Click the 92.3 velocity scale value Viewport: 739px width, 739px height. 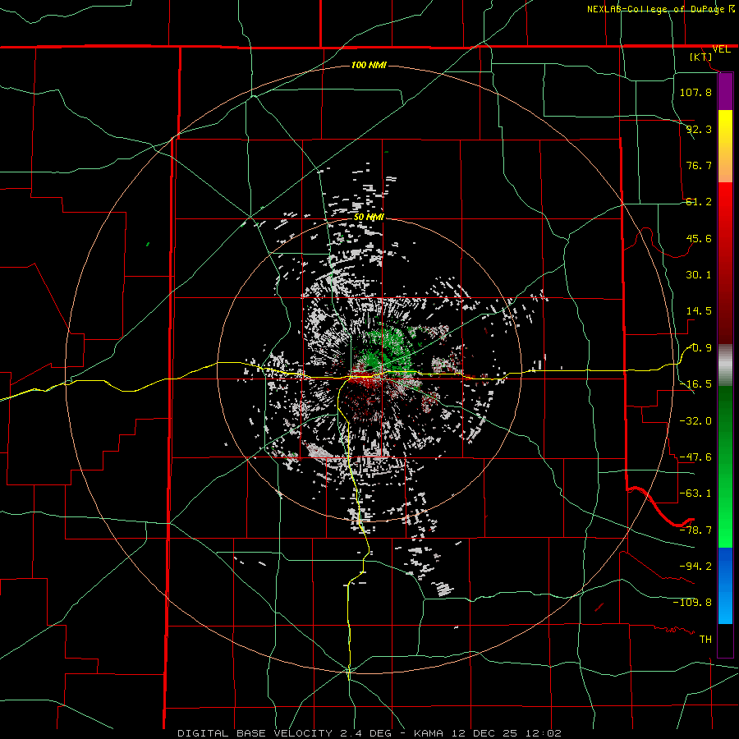pyautogui.click(x=699, y=129)
